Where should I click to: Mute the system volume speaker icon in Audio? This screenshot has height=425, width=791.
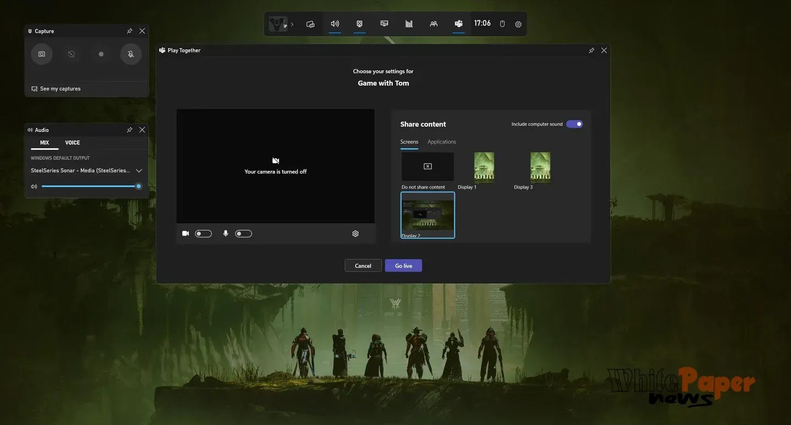(34, 187)
